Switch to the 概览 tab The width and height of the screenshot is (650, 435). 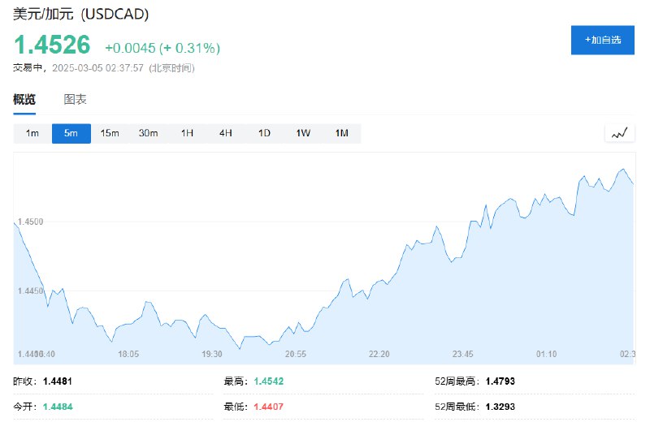click(24, 99)
